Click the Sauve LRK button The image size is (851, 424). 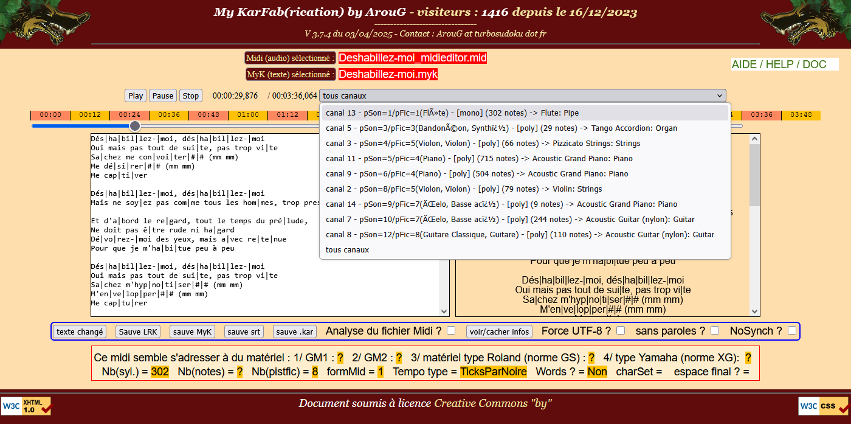138,332
